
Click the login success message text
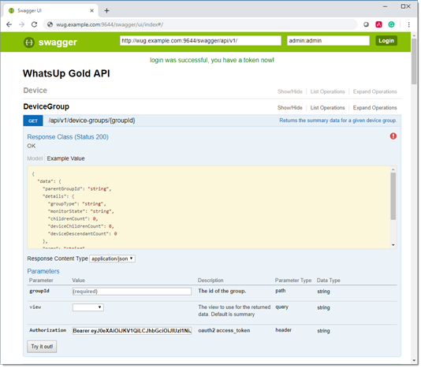[212, 60]
